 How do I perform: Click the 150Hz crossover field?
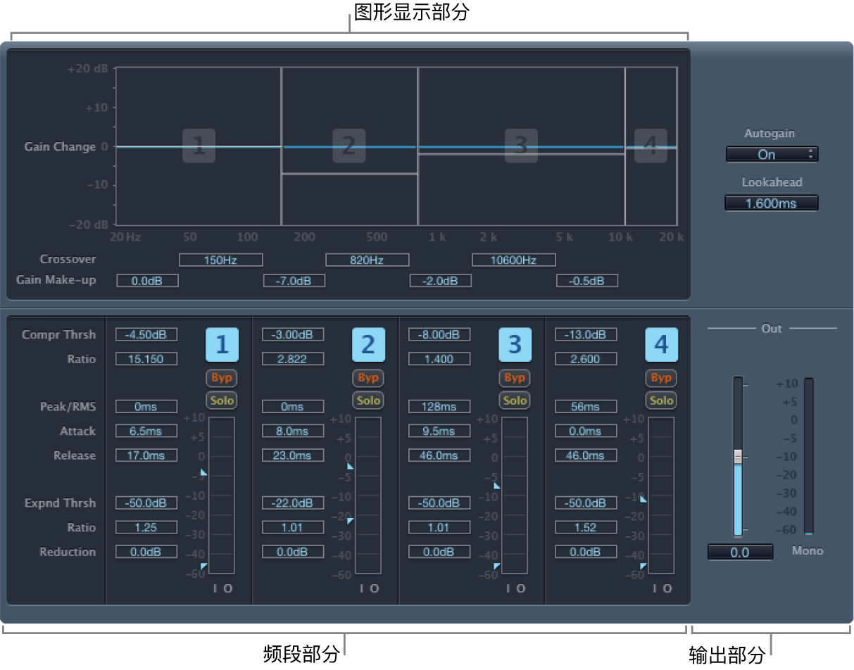click(221, 260)
